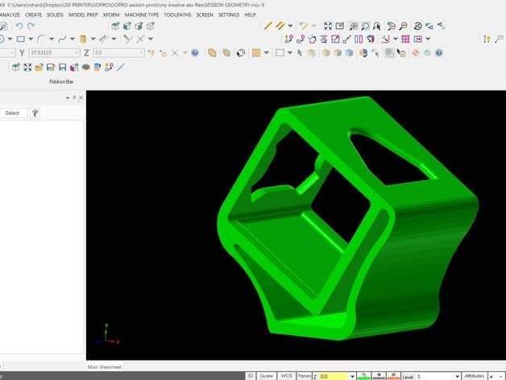Click the AutoCursor blue help icon
This screenshot has height=380, width=506.
point(195,52)
